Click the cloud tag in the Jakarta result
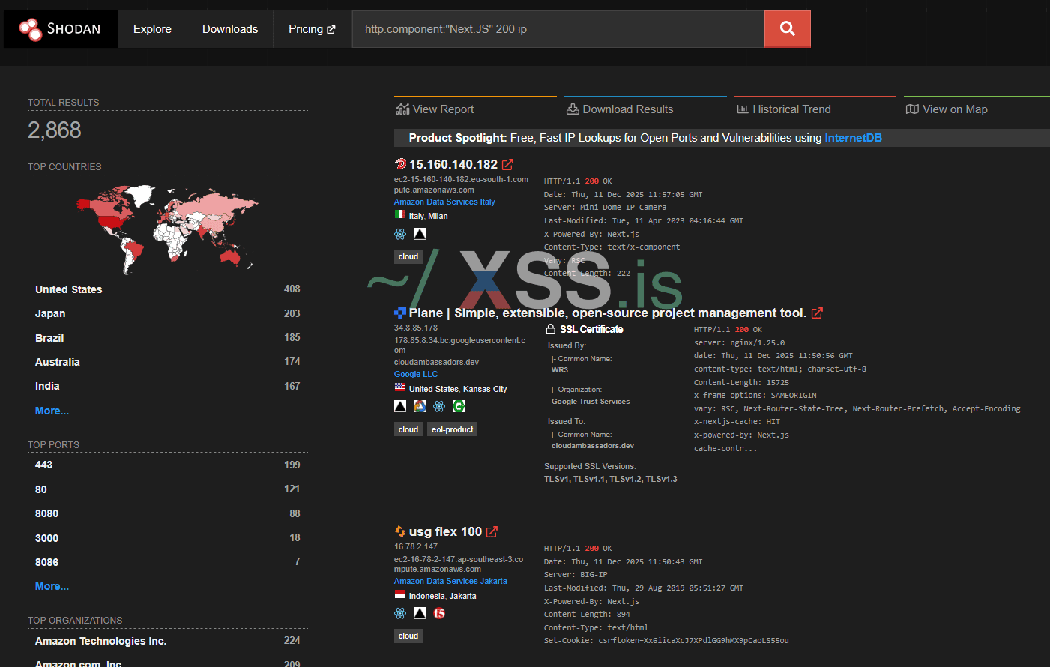Image resolution: width=1050 pixels, height=667 pixels. click(x=408, y=636)
